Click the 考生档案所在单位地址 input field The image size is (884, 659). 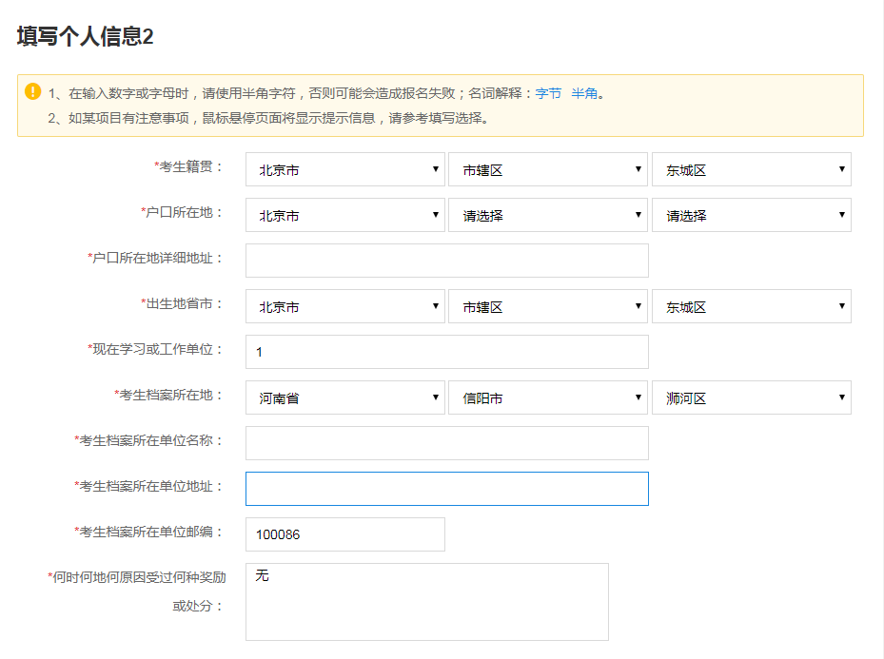445,489
